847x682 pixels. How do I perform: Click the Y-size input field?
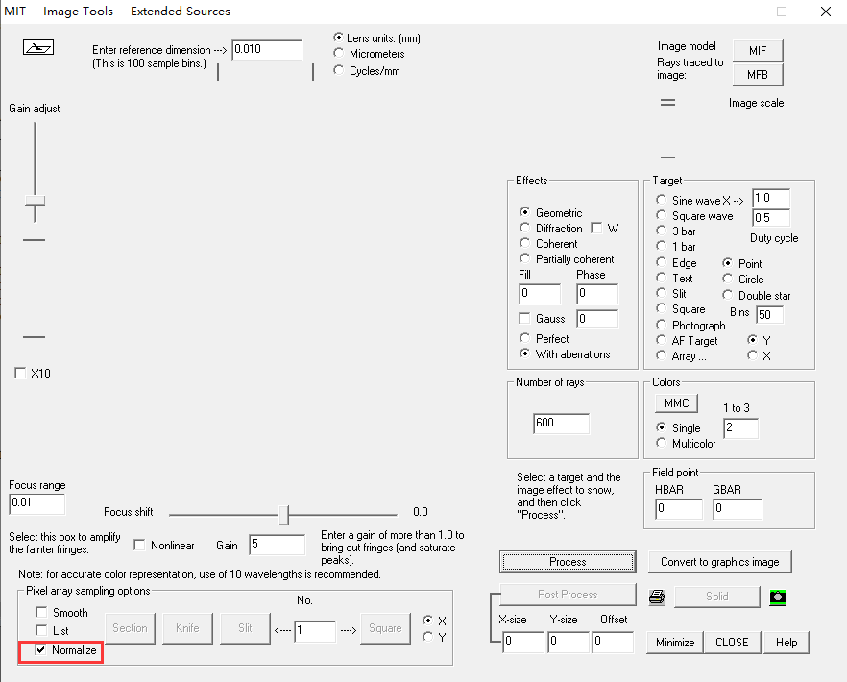coord(569,642)
